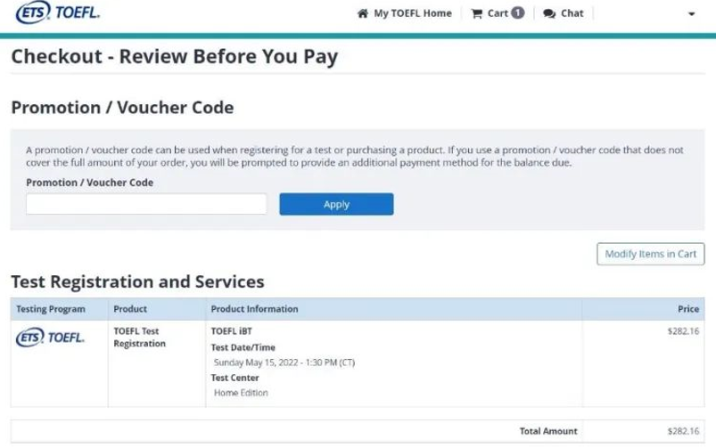
Task: Click the $282.16 value beside Total Amount
Action: (683, 431)
